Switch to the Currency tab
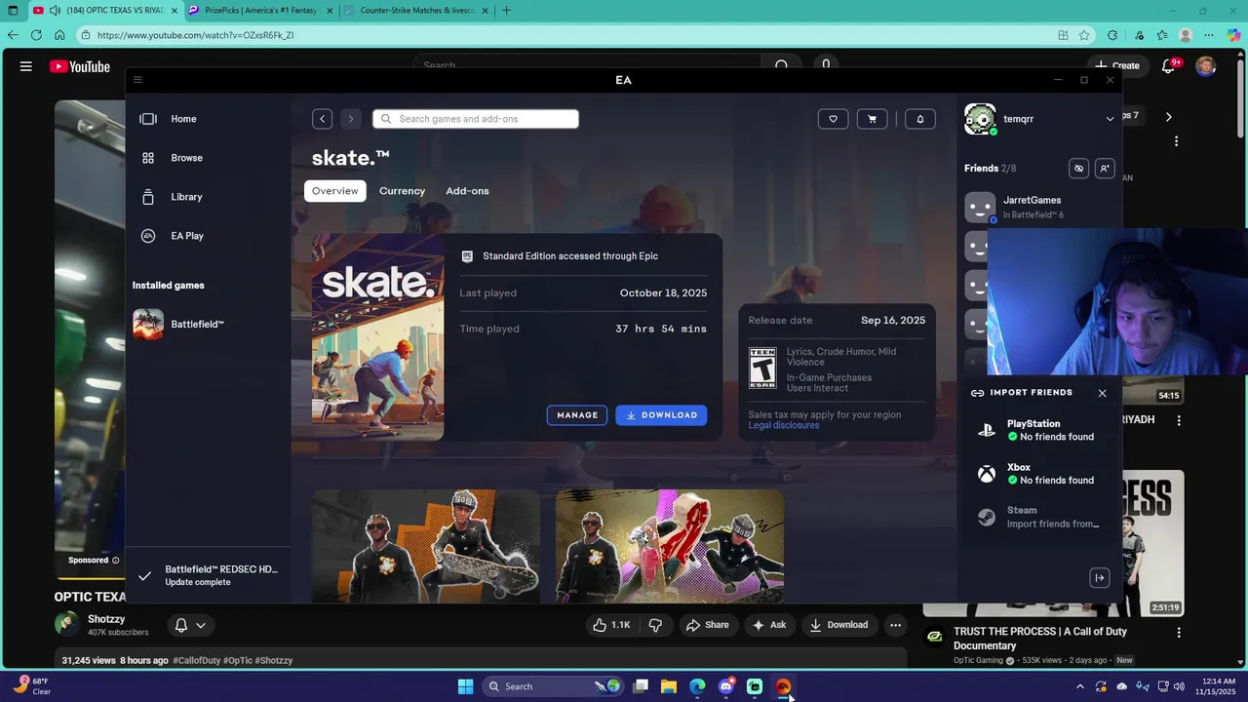The image size is (1248, 702). [402, 191]
